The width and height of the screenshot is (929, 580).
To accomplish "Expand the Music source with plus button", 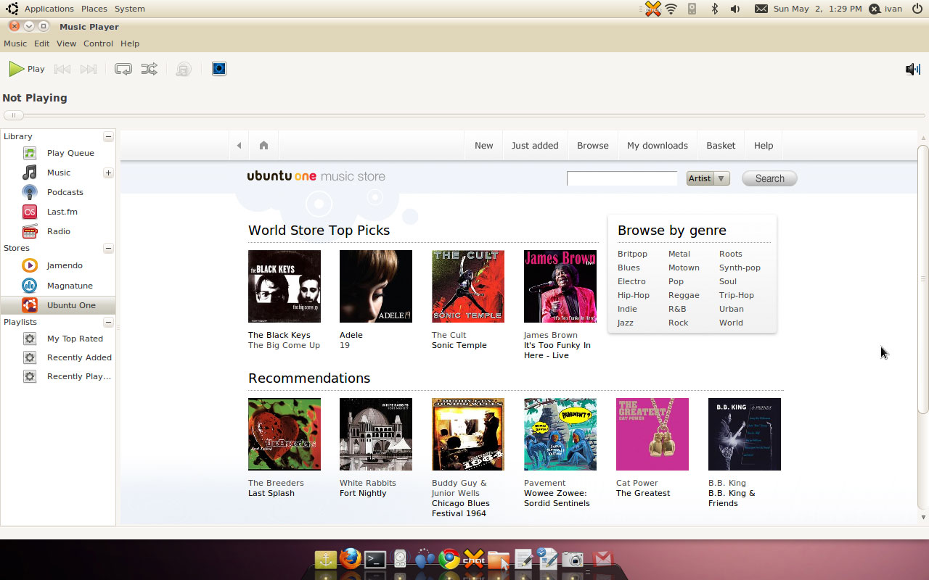I will click(x=108, y=173).
